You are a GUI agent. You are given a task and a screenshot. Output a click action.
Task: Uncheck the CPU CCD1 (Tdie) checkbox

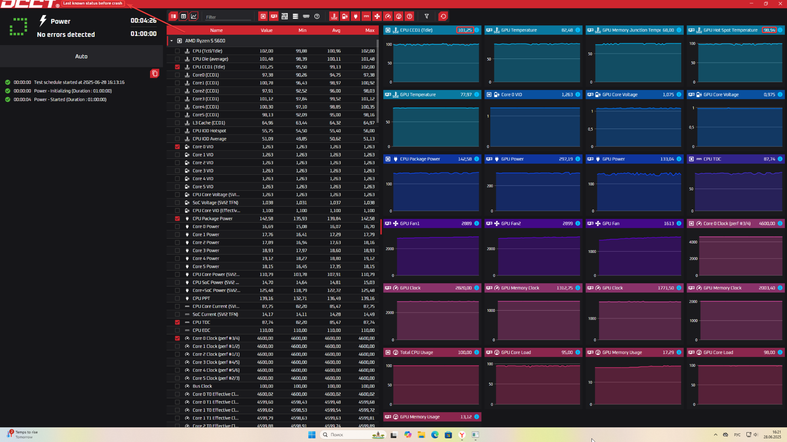pyautogui.click(x=177, y=67)
